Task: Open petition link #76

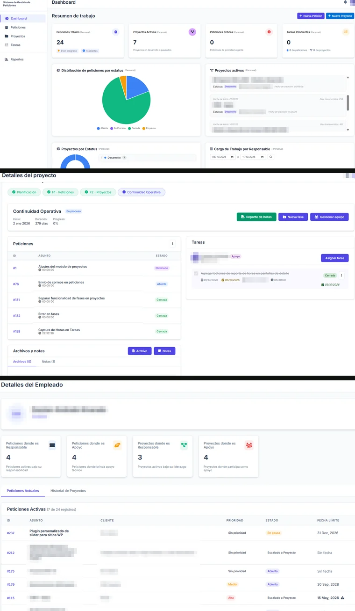Action: [16, 284]
